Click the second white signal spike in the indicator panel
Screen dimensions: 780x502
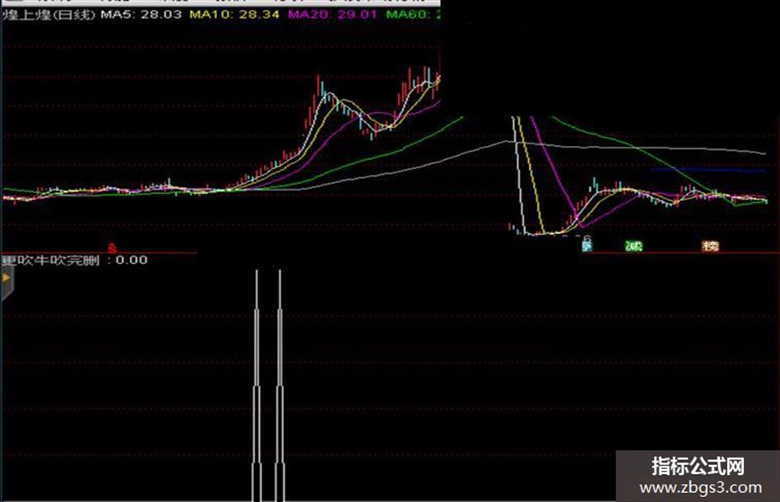(280, 385)
